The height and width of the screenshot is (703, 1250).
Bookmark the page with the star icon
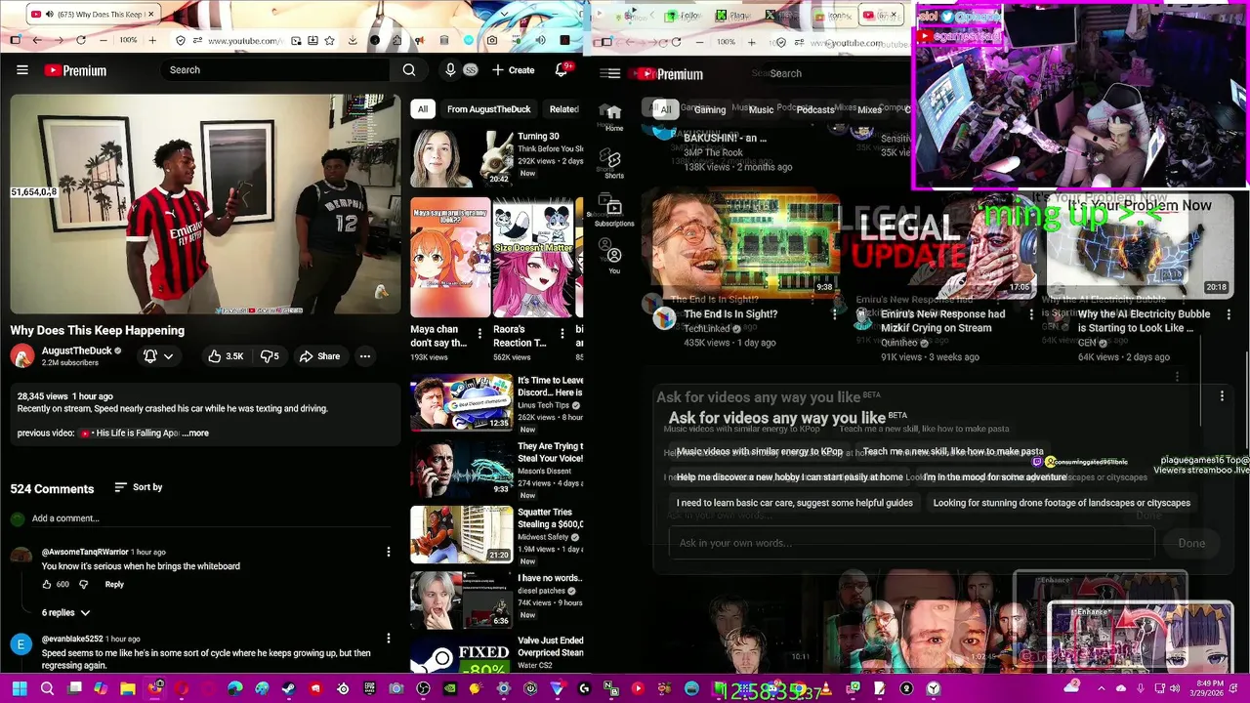330,40
